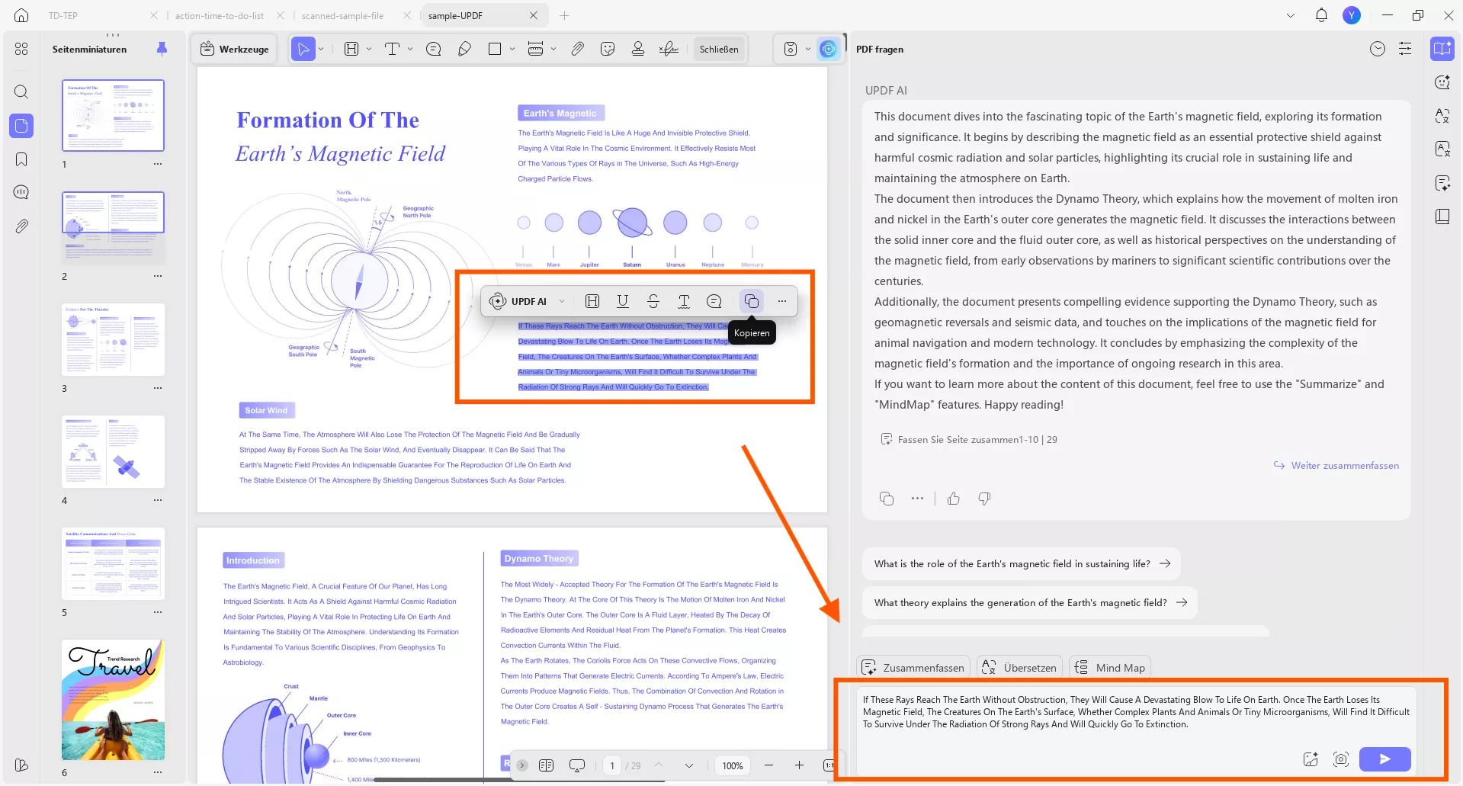Click the screenshot capture icon in prompt box
Screen dimensions: 1463x786
1341,759
